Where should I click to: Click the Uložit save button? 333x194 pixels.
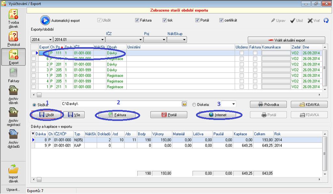pos(47,115)
